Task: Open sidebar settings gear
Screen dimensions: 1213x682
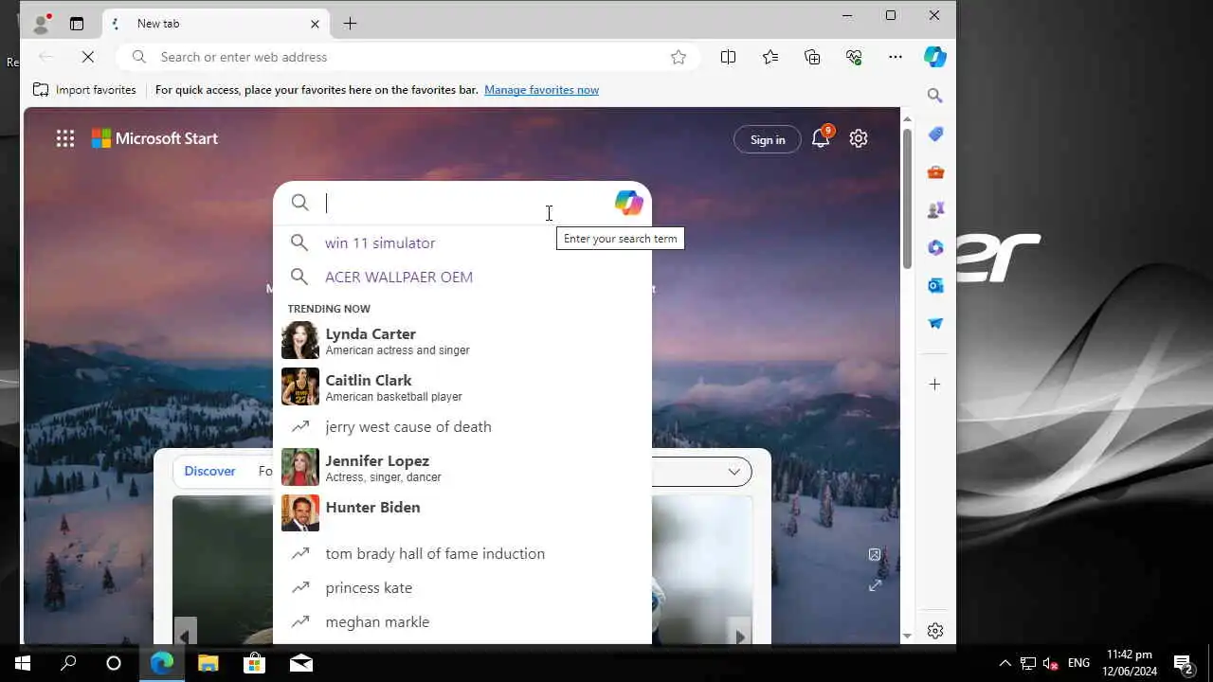Action: [x=935, y=631]
